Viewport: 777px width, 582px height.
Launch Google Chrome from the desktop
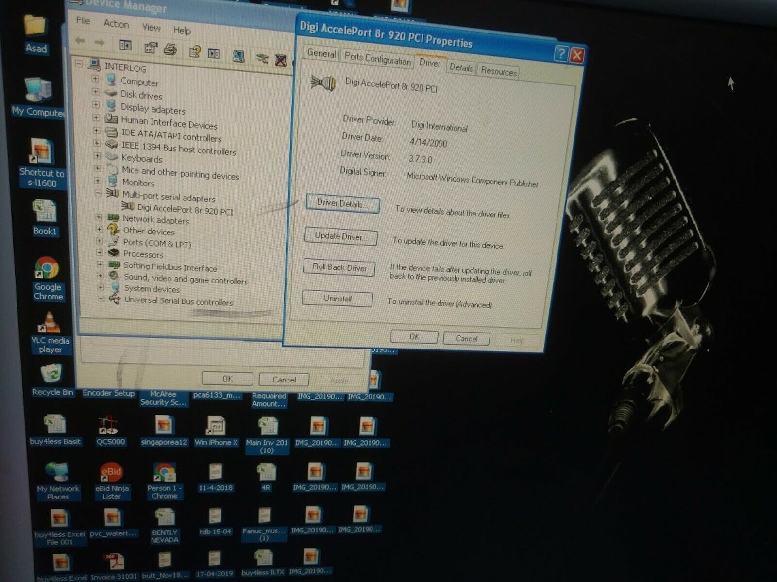click(x=48, y=279)
